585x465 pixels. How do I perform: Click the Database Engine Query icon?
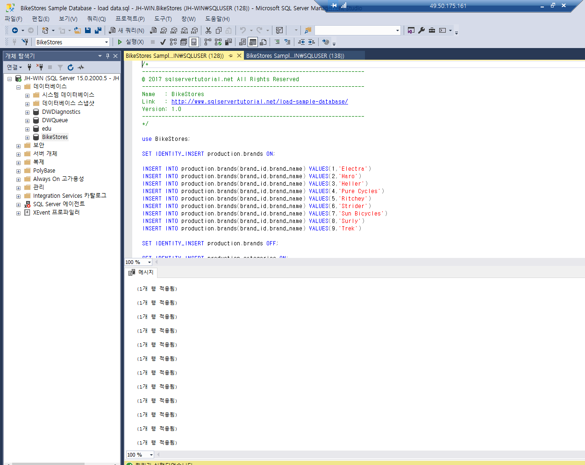tap(153, 30)
